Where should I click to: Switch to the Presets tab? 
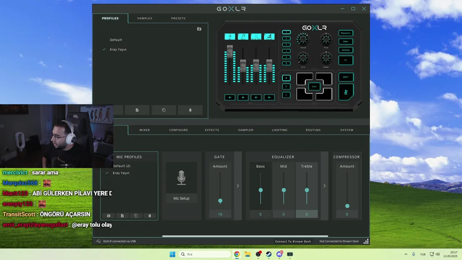pos(178,18)
